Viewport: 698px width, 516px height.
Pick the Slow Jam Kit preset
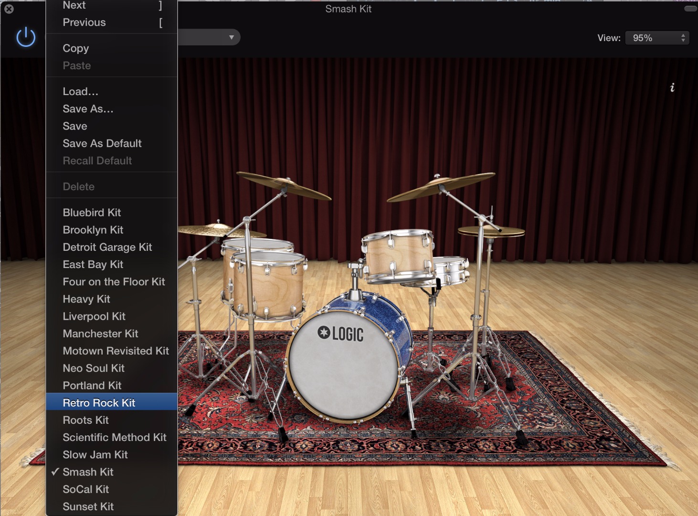(x=112, y=455)
